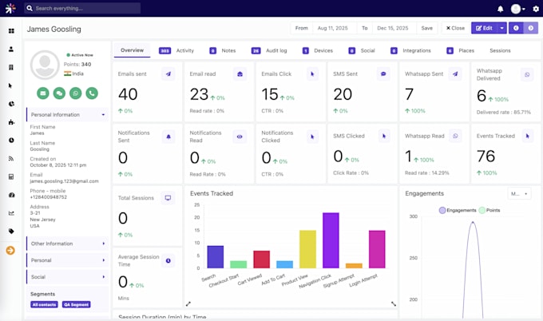Viewport: 543px width, 321px height.
Task: Open settings gear in top bar
Action: (x=536, y=9)
